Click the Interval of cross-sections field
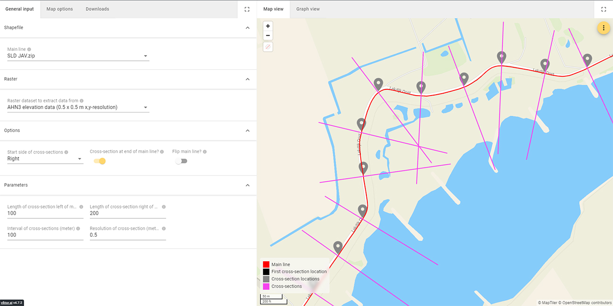613x306 pixels. [x=45, y=235]
